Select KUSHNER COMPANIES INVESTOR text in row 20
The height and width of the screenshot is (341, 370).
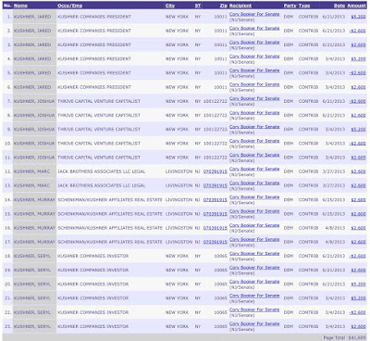[93, 284]
